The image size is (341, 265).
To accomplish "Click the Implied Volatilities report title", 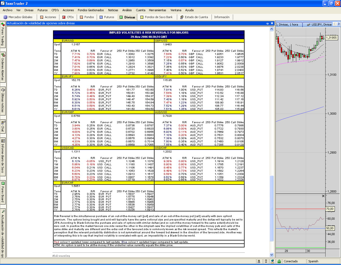I will tap(149, 33).
